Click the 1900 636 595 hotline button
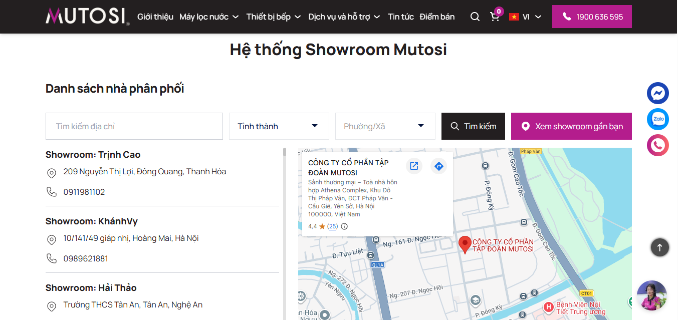 [x=592, y=17]
